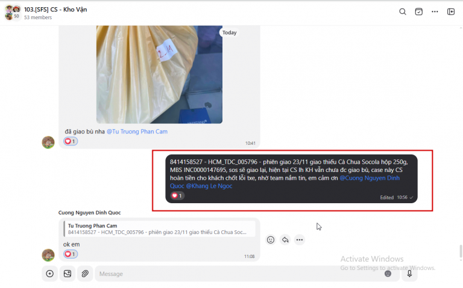The image size is (463, 288).
Task: Toggle heart reaction on the dark sent message
Action: click(177, 195)
